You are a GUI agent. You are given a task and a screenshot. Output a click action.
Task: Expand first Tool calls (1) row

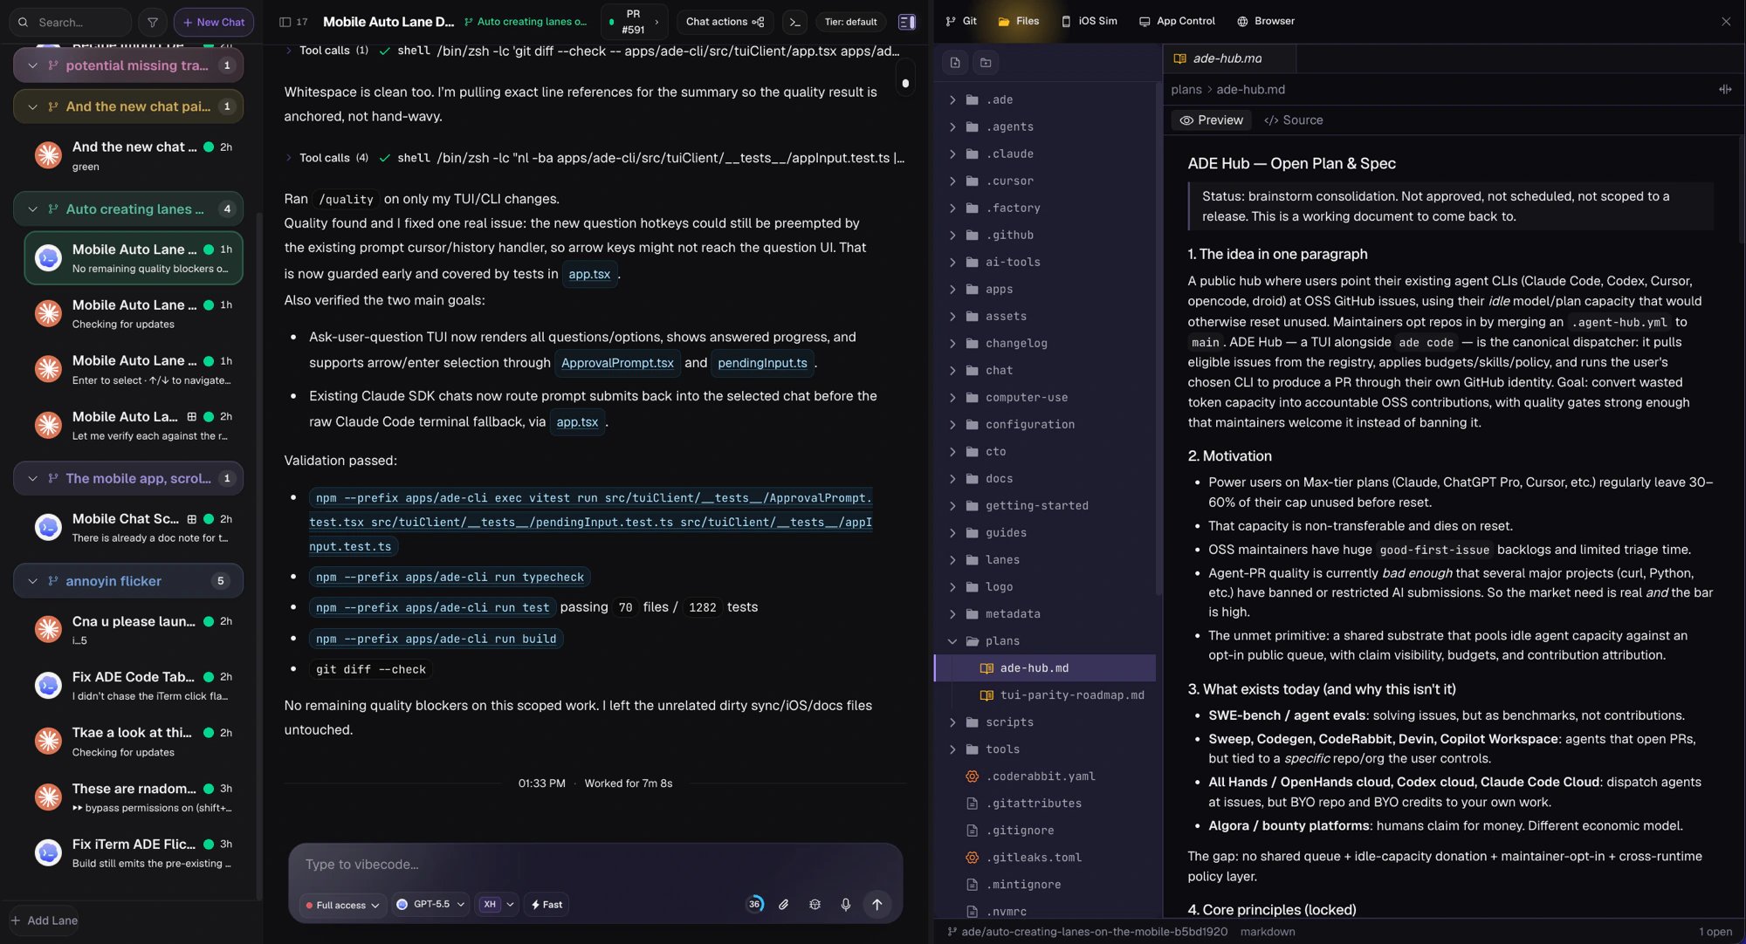point(288,51)
